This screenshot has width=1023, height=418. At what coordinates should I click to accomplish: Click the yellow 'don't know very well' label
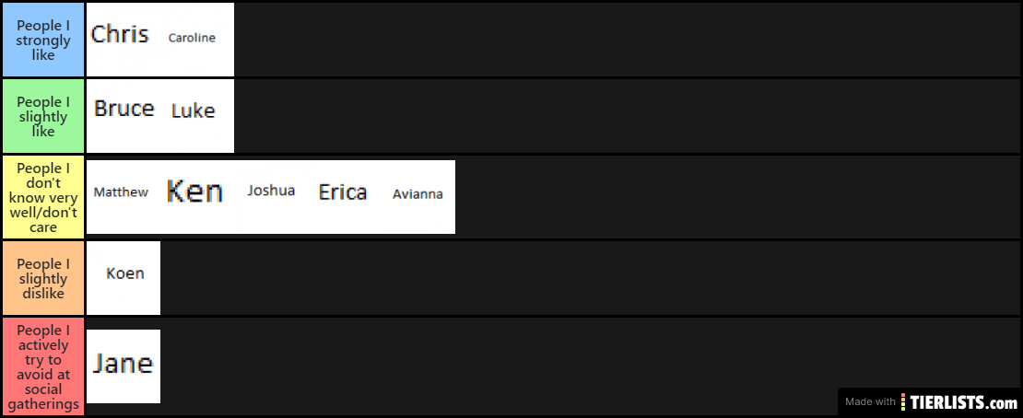click(x=43, y=197)
